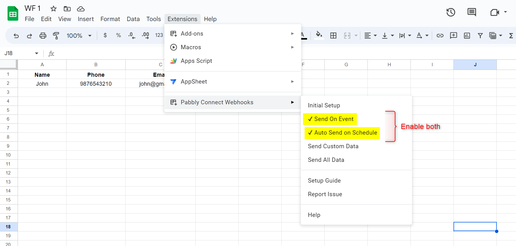Open the Tools menu
516x246 pixels.
(x=154, y=19)
